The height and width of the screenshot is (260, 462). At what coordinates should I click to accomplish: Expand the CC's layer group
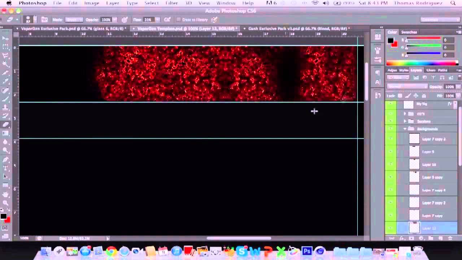click(405, 114)
